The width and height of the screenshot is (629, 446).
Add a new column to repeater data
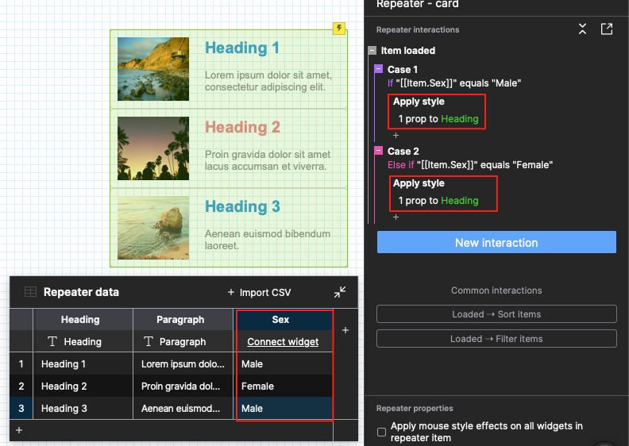345,330
